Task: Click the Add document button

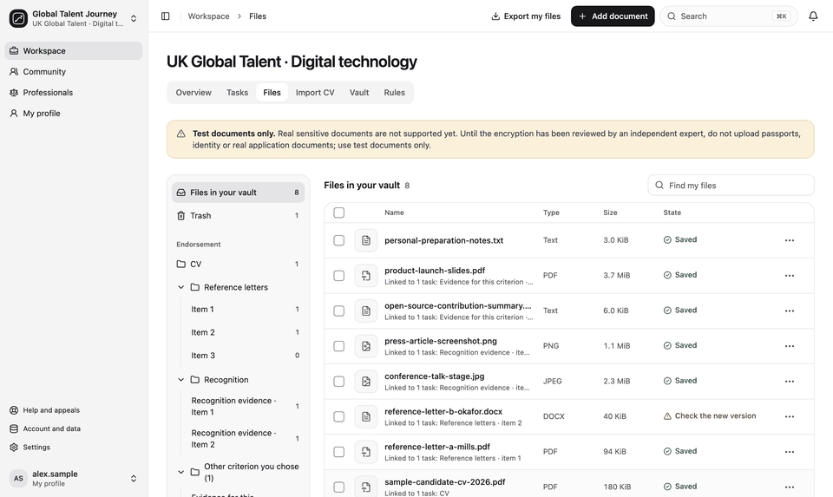Action: point(613,16)
